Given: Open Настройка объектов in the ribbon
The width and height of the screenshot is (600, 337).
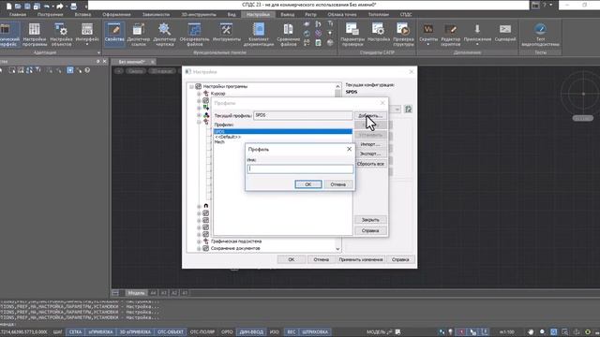Looking at the screenshot, I should (61, 35).
